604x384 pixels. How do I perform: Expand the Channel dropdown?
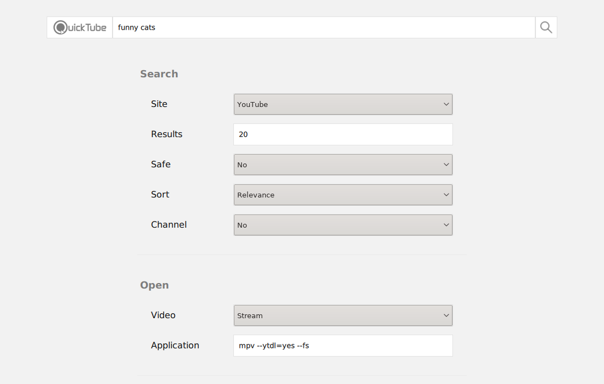(x=343, y=225)
